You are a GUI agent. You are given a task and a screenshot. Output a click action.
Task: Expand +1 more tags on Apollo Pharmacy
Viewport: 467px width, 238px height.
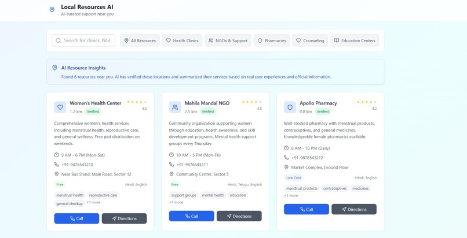click(x=291, y=196)
